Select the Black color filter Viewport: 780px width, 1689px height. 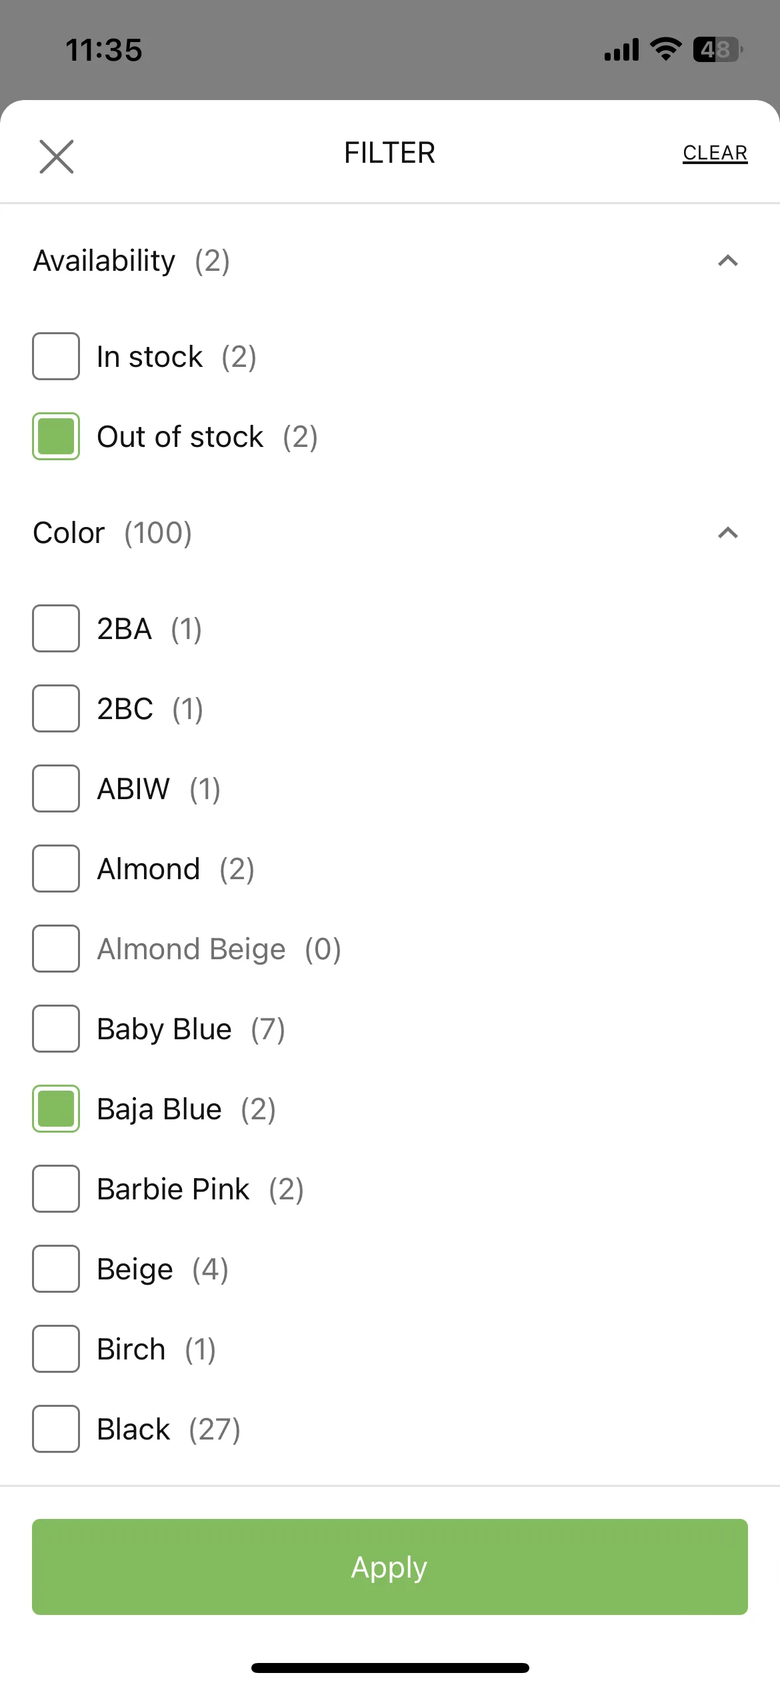click(56, 1429)
